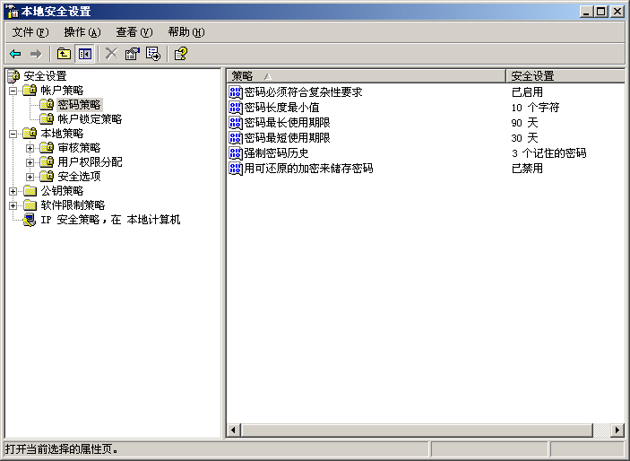The height and width of the screenshot is (461, 630).
Task: Click the policy icon beside 密码最长使用期限
Action: click(236, 123)
